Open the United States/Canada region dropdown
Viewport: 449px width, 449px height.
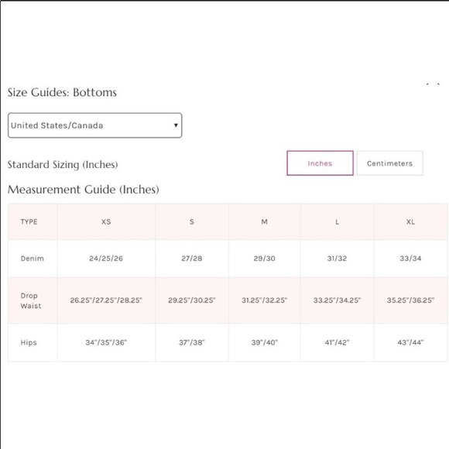(x=94, y=125)
